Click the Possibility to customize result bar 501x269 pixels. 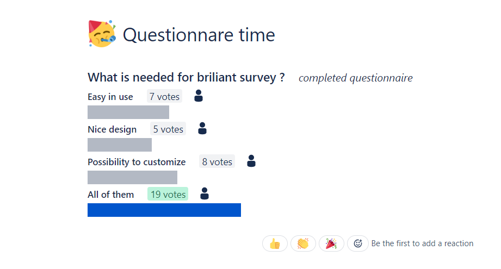pos(132,177)
